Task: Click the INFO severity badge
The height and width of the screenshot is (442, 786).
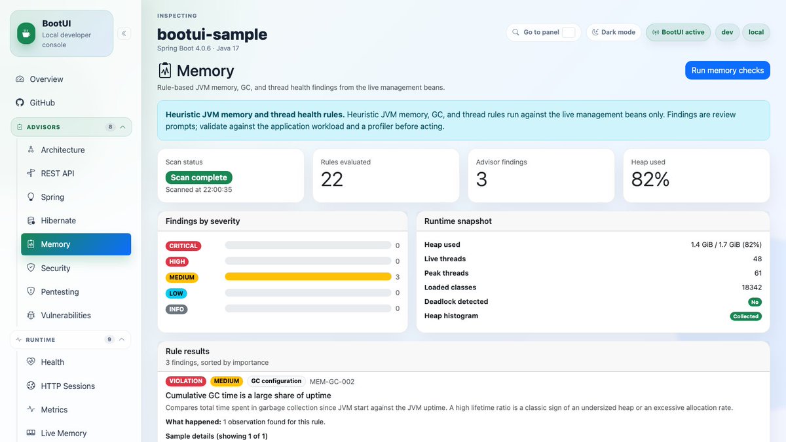Action: (177, 309)
